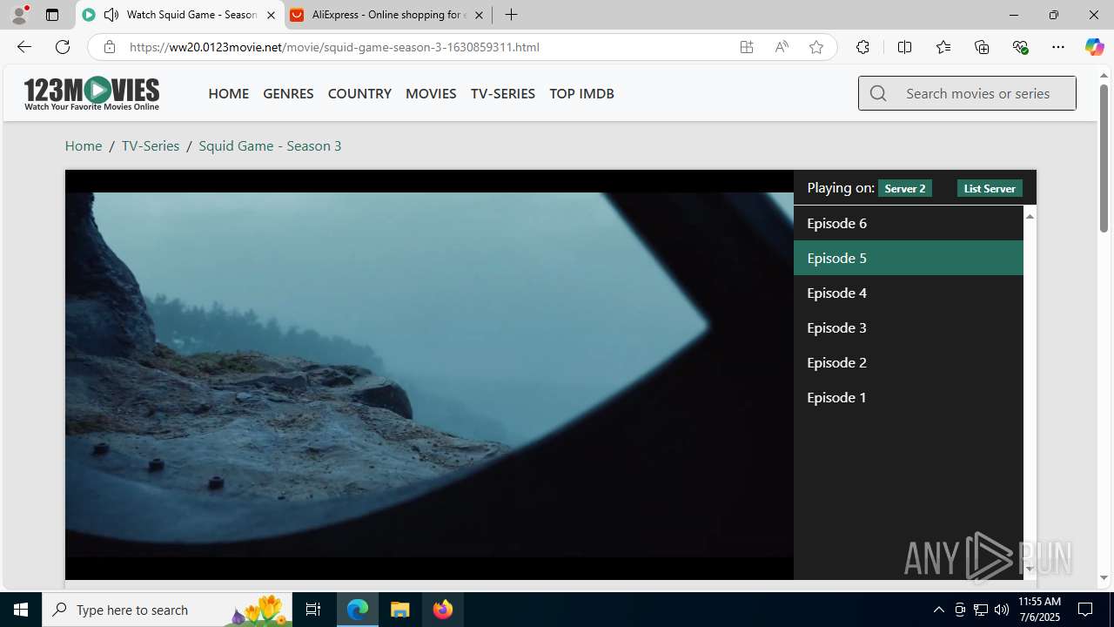Viewport: 1114px width, 627px height.
Task: Open the HOME menu item
Action: 228,93
